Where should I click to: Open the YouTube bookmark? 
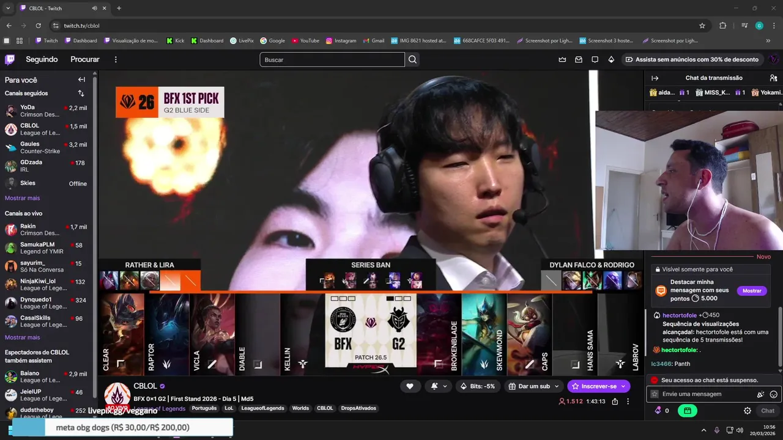click(305, 40)
